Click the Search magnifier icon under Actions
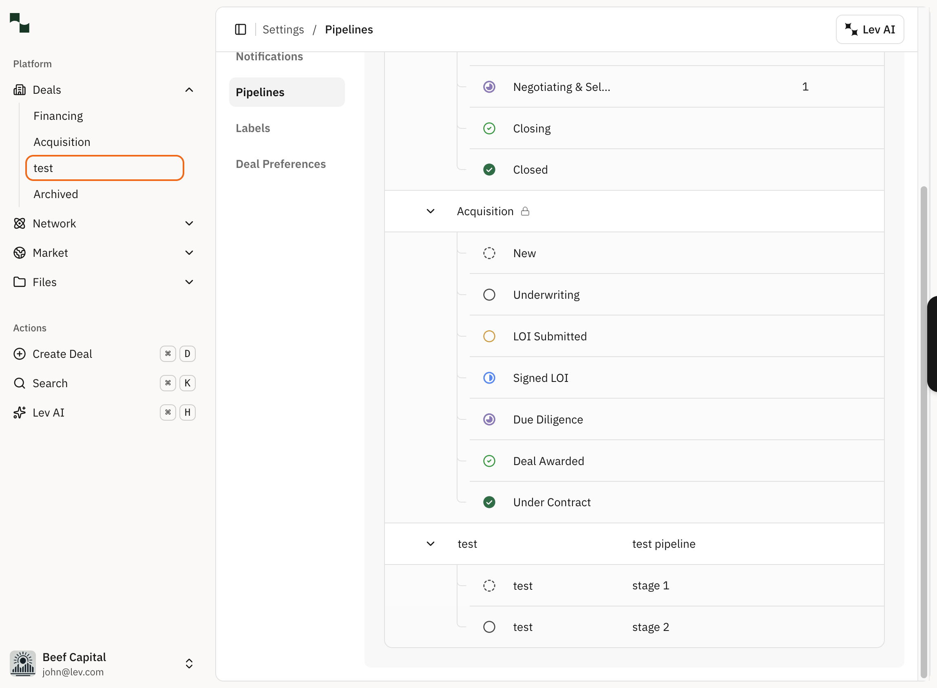This screenshot has height=688, width=937. tap(19, 383)
